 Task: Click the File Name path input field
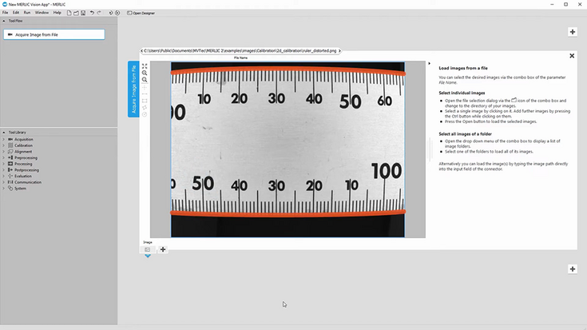[240, 50]
